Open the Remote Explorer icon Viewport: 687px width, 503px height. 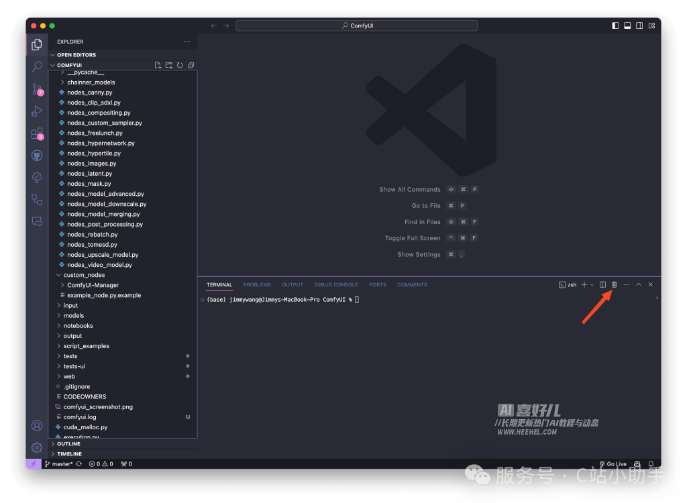pos(37,200)
